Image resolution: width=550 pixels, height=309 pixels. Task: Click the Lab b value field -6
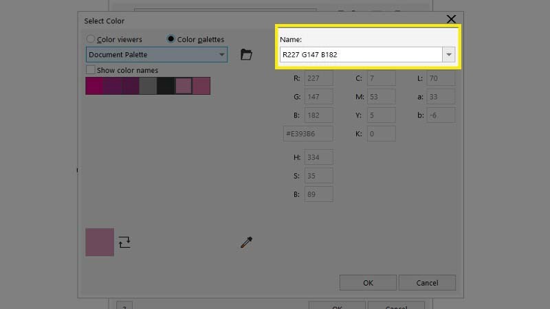[441, 115]
